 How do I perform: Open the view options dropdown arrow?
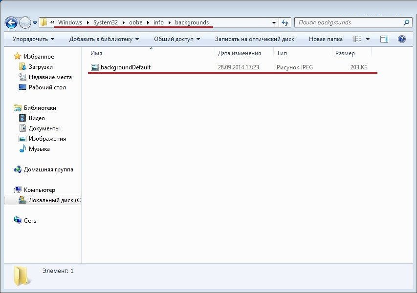pyautogui.click(x=368, y=39)
